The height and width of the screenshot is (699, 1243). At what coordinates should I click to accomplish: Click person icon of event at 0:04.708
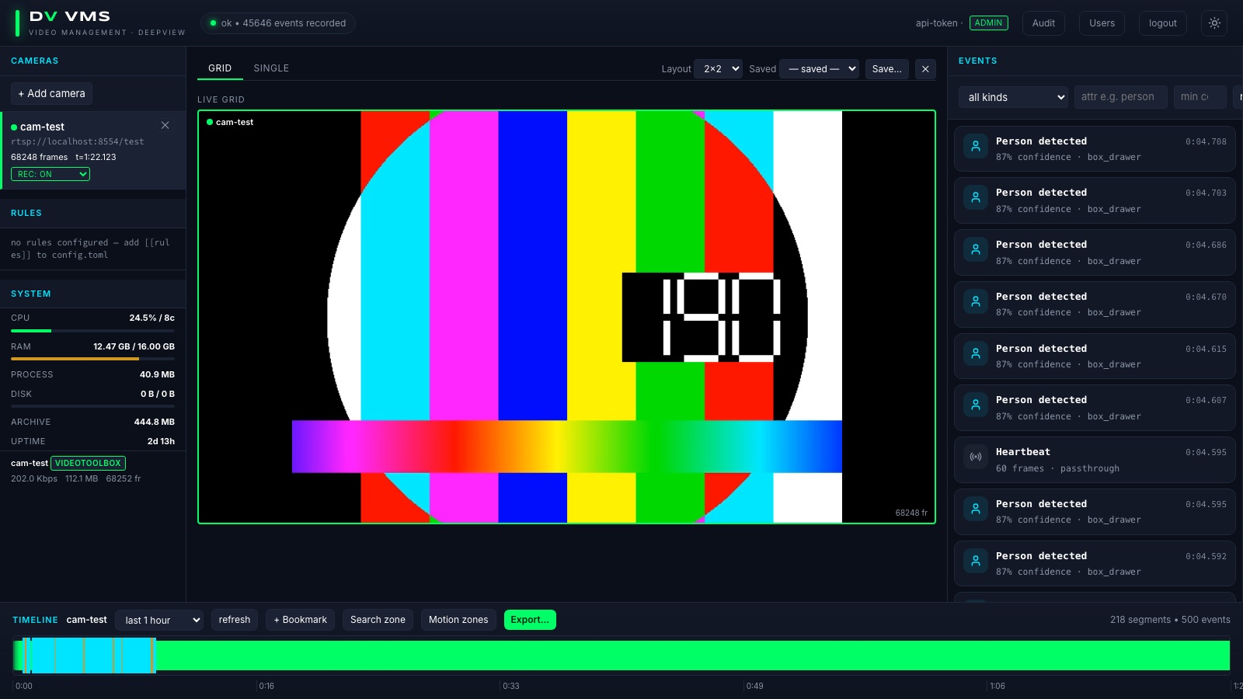click(976, 146)
